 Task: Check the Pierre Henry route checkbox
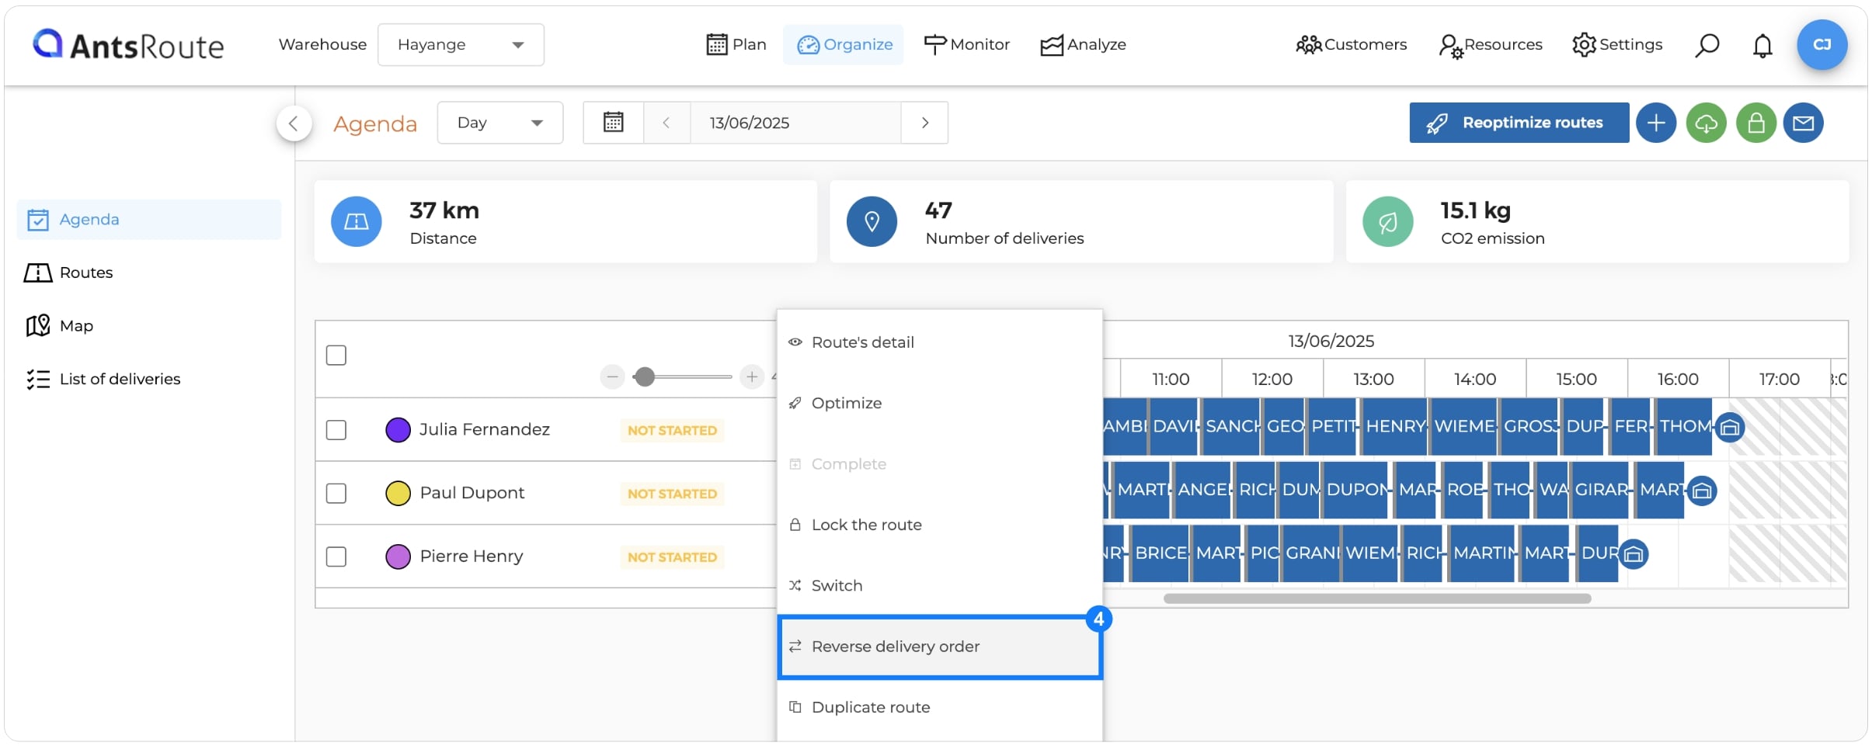pyautogui.click(x=336, y=557)
